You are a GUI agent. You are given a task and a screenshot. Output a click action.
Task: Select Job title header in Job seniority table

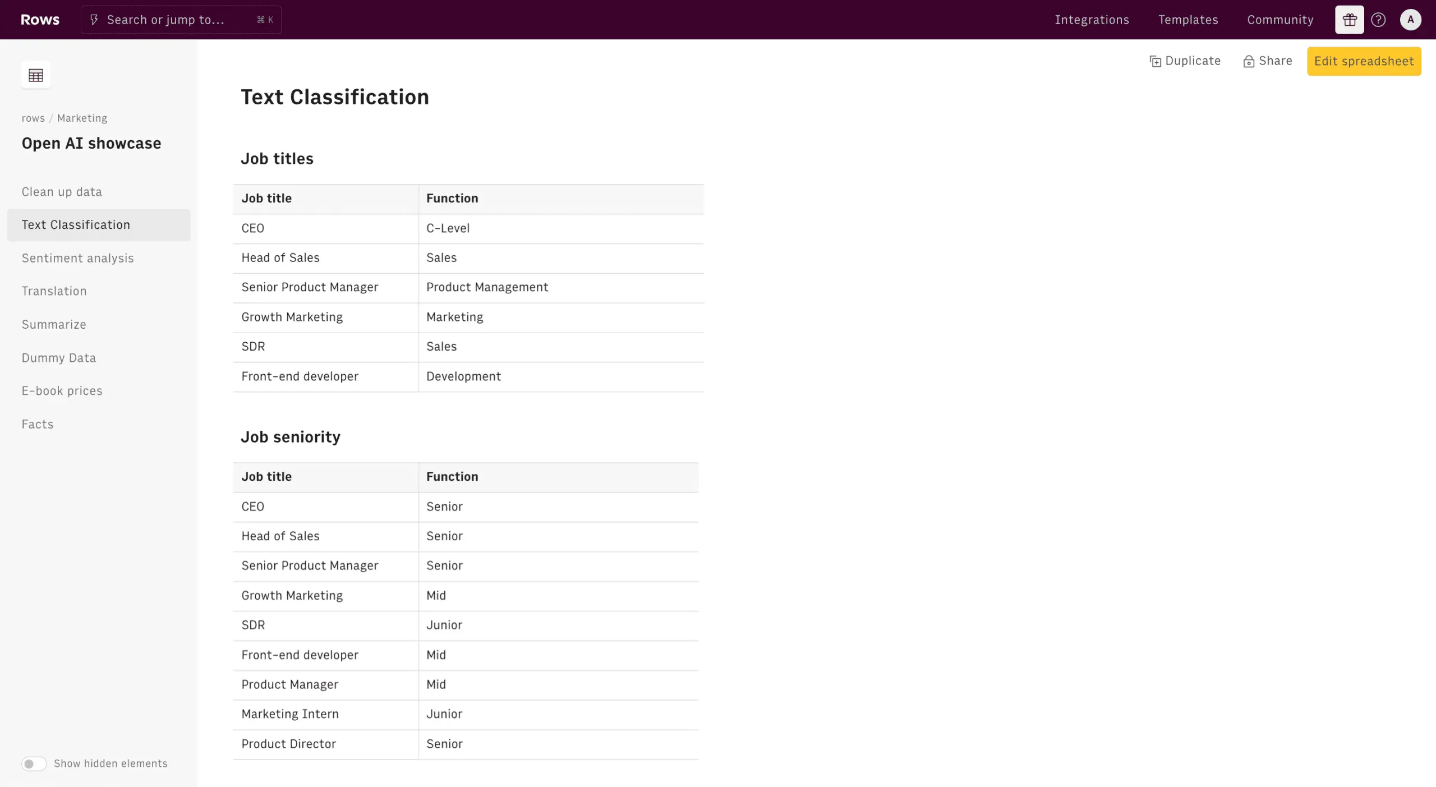click(326, 477)
